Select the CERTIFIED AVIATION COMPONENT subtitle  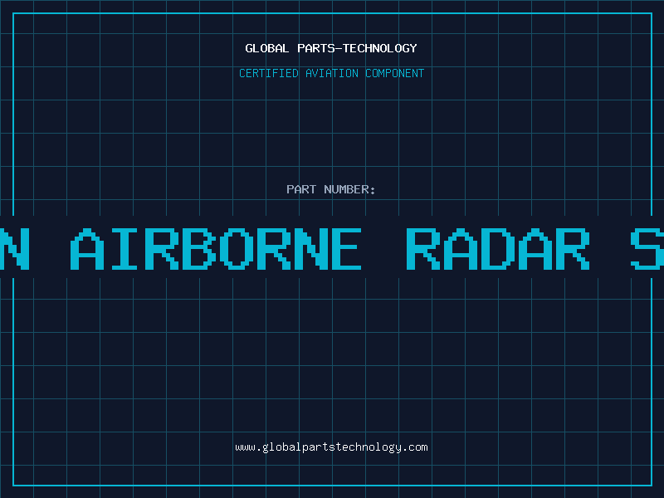point(331,73)
